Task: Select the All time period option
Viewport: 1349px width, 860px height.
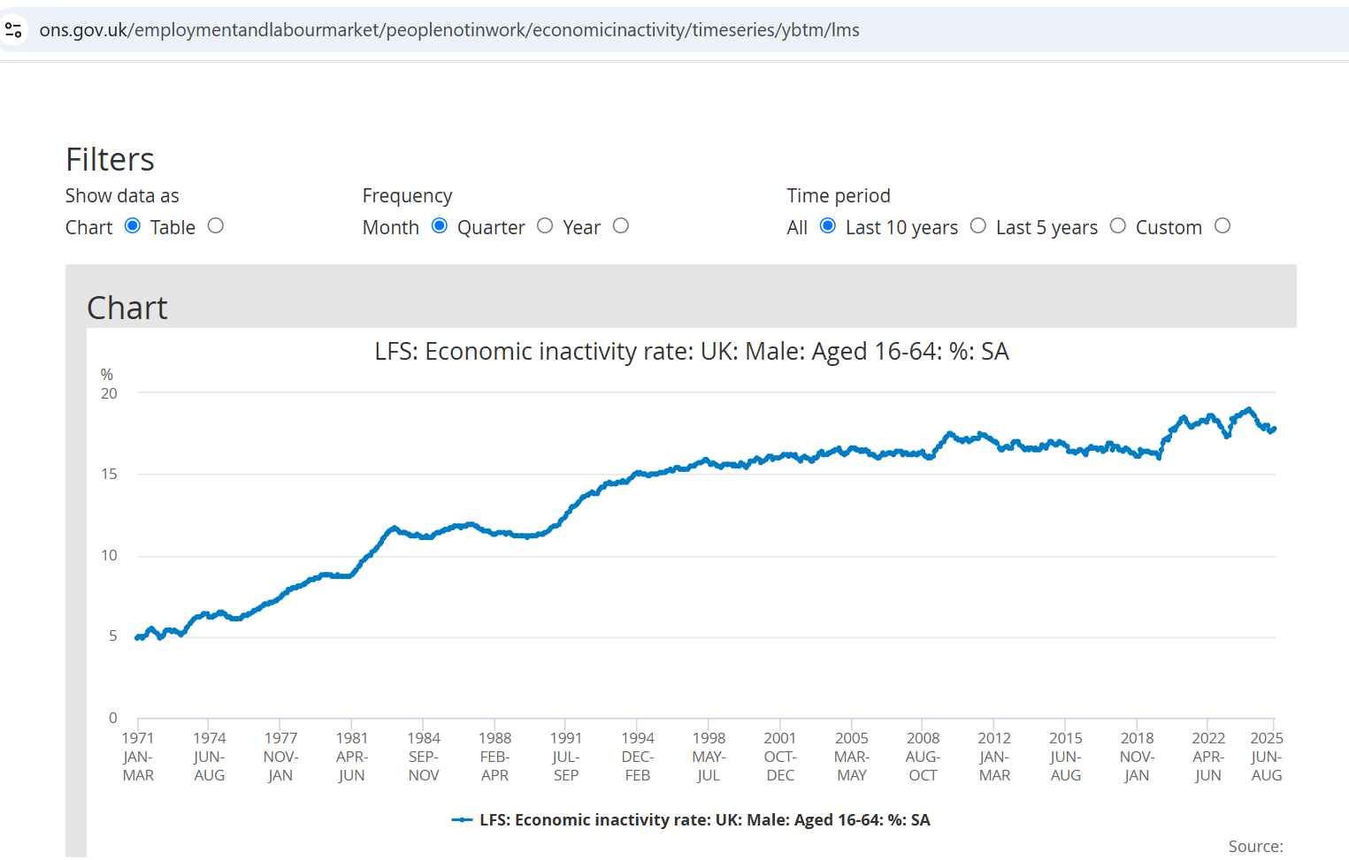Action: (x=828, y=226)
